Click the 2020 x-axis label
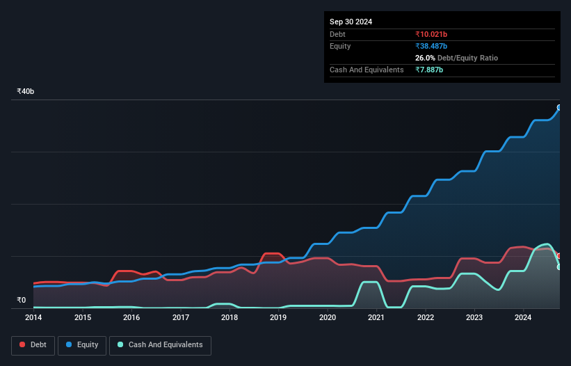This screenshot has height=366, width=571. 328,317
